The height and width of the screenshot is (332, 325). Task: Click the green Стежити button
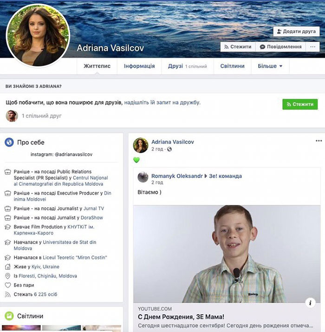click(300, 104)
